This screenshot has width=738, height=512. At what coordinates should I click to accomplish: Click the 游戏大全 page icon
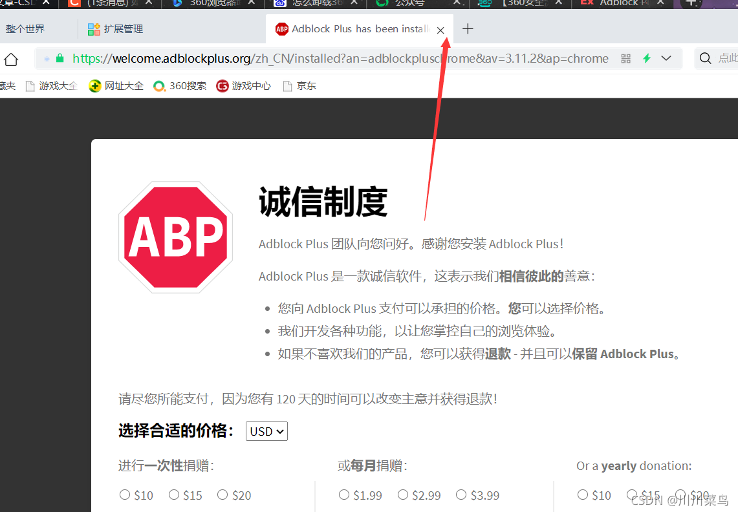(30, 86)
